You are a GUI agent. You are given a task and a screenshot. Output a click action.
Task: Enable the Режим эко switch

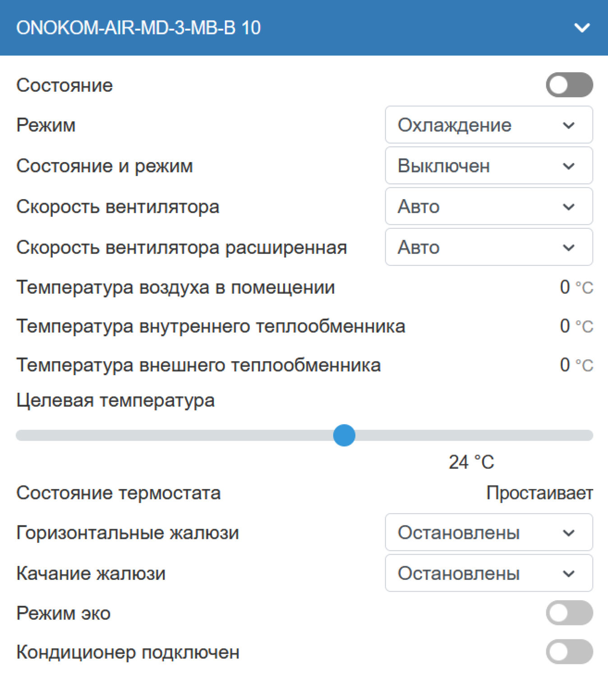point(569,613)
